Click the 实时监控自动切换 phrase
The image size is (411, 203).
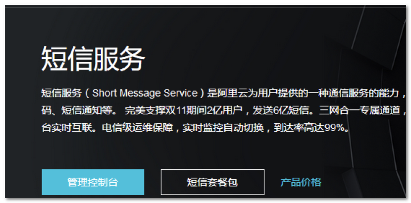223,128
